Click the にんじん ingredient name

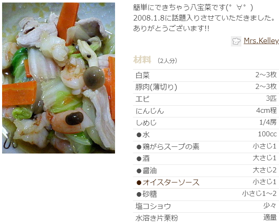coord(149,111)
